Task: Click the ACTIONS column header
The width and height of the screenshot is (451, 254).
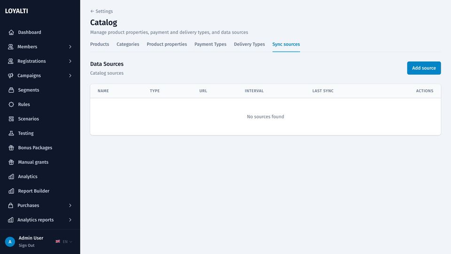Action: [425, 91]
